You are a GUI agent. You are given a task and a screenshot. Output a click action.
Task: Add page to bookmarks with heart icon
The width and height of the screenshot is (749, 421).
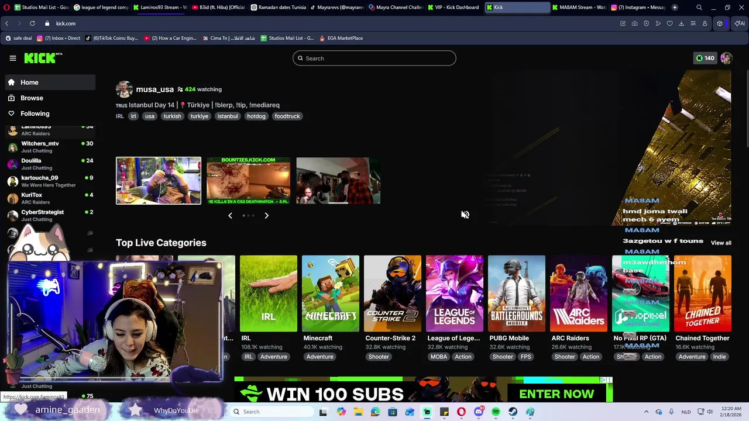coord(669,23)
